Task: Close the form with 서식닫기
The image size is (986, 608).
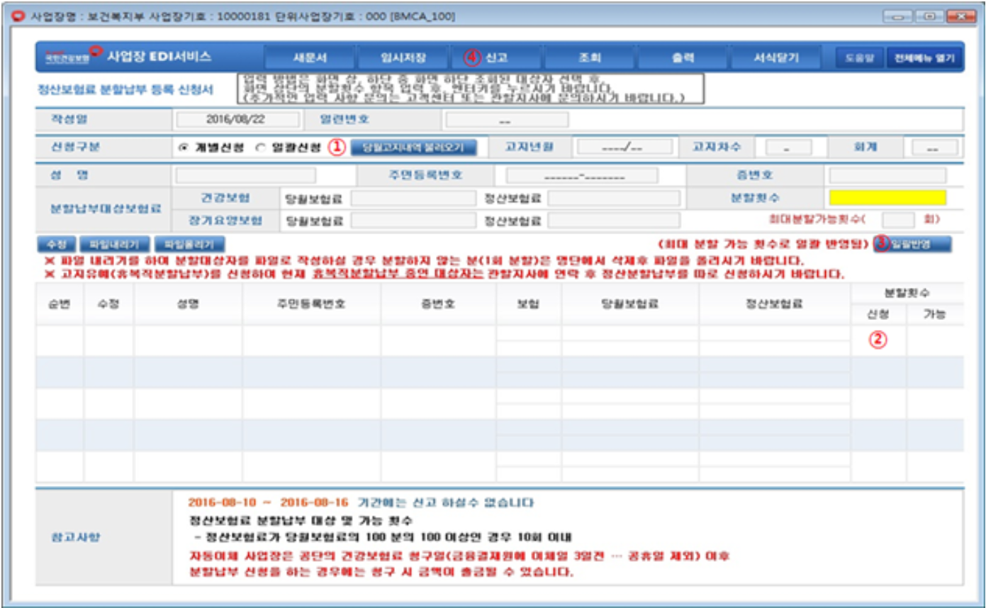Action: (775, 57)
